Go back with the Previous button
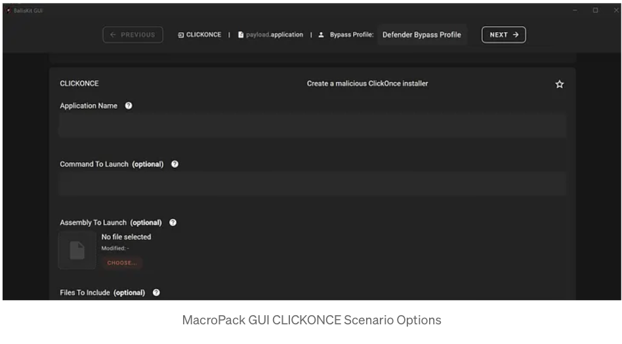The width and height of the screenshot is (622, 344). pyautogui.click(x=133, y=35)
